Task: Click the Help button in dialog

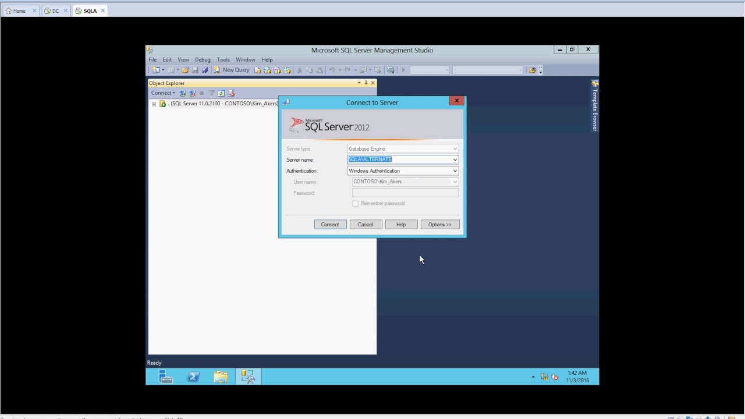Action: pyautogui.click(x=401, y=224)
